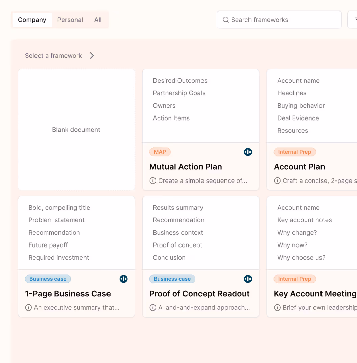Viewport: 357px width, 363px height.
Task: Click Internal Prep tag on Account Plan card
Action: coord(294,152)
